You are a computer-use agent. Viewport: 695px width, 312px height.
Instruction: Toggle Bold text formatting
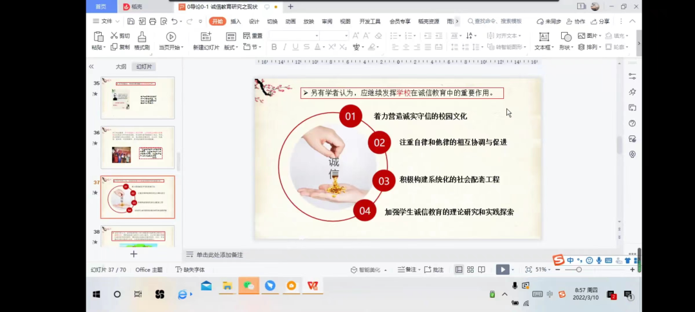click(274, 47)
